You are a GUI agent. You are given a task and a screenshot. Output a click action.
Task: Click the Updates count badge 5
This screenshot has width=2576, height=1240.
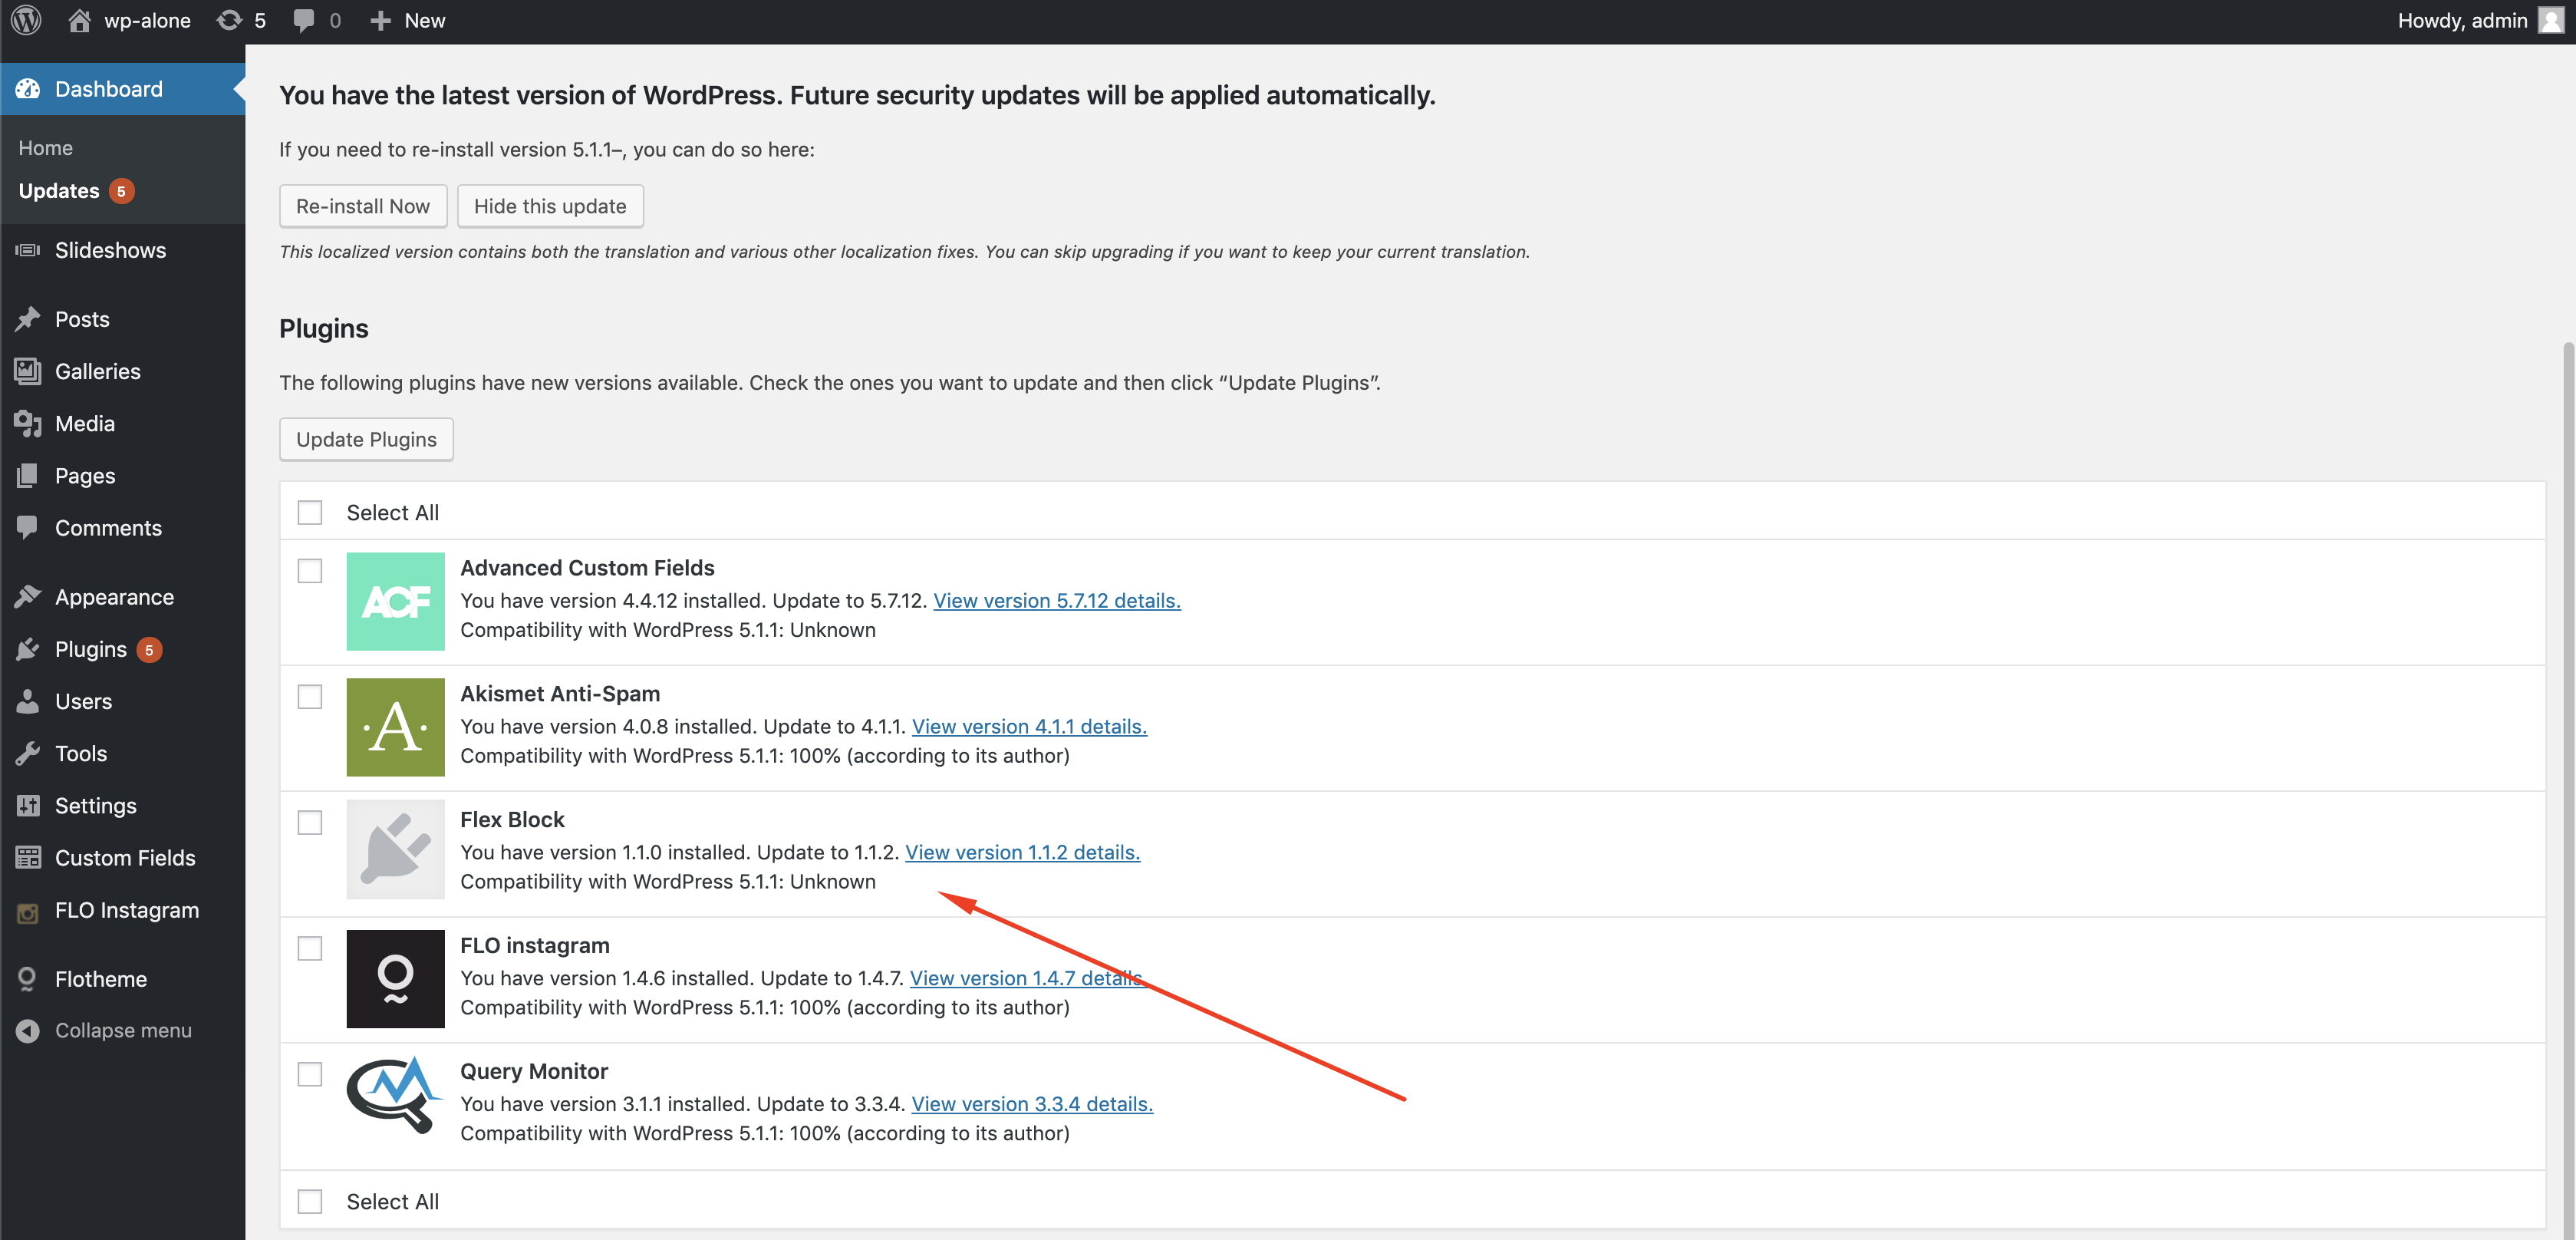[x=121, y=191]
